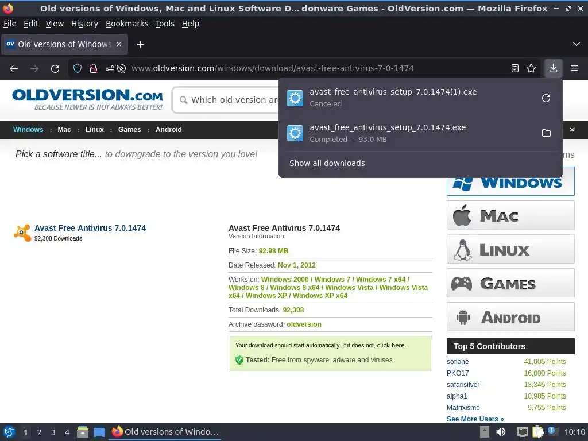Open contributor PKO17's profile
The width and height of the screenshot is (588, 441).
458,373
